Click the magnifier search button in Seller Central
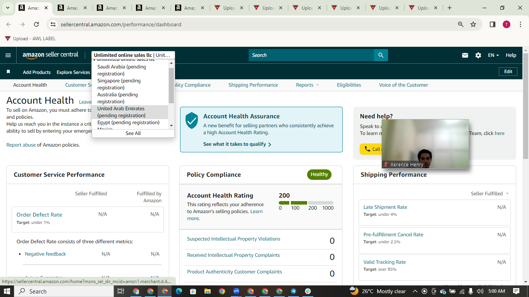 point(381,55)
